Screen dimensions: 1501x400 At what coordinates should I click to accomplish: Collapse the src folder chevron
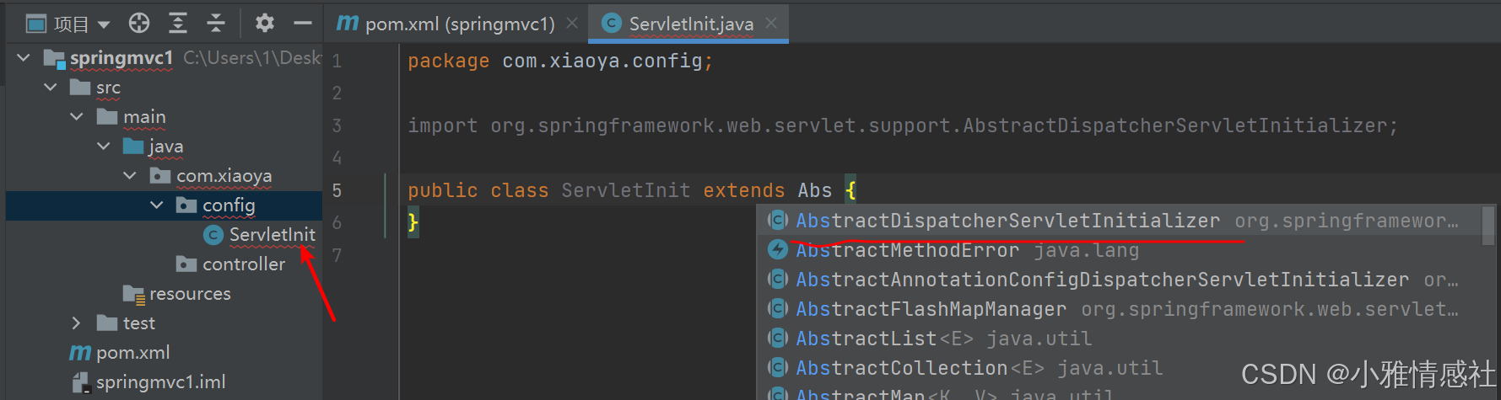tap(51, 88)
